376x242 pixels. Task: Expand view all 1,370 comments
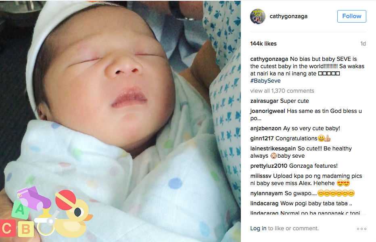coord(282,91)
